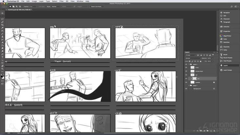Filter layers by type layers icon
Viewport: 240px width, 135px height.
[x=204, y=55]
